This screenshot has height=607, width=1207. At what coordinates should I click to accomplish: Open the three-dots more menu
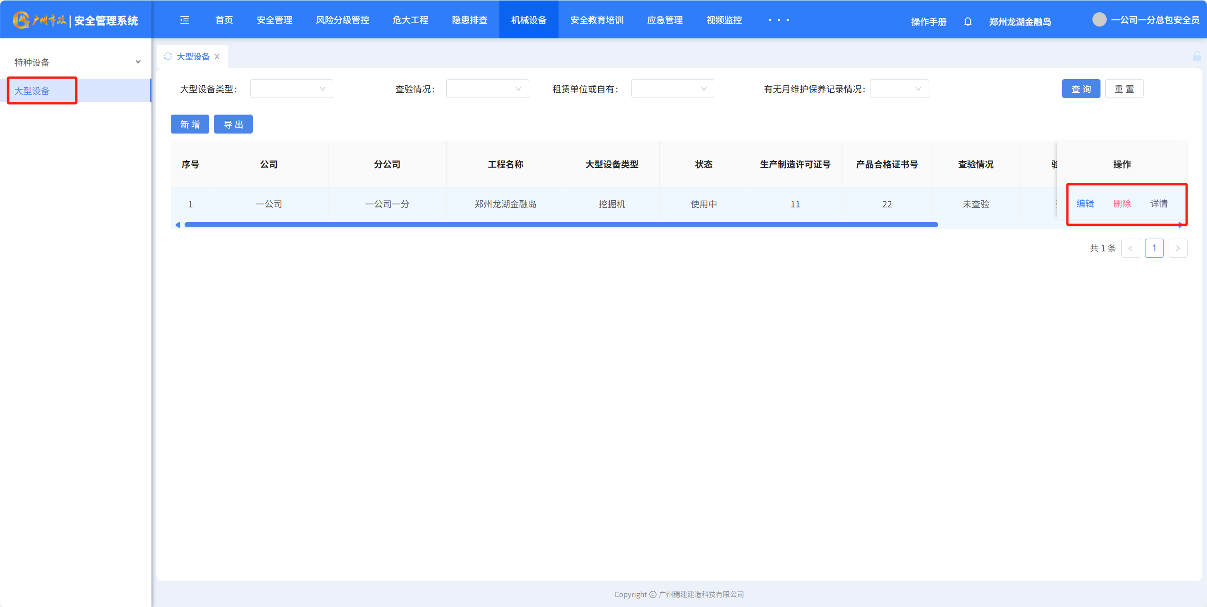[x=779, y=20]
